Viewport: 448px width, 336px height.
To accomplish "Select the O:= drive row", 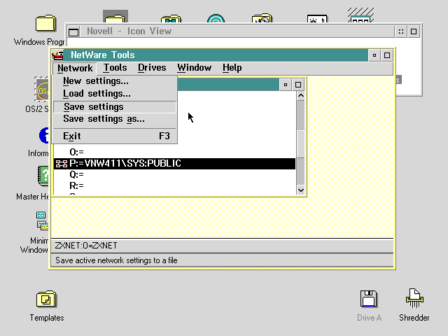I will point(174,153).
